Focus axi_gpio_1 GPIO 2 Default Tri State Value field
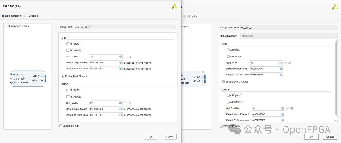The width and height of the screenshot is (341, 143). point(106,115)
